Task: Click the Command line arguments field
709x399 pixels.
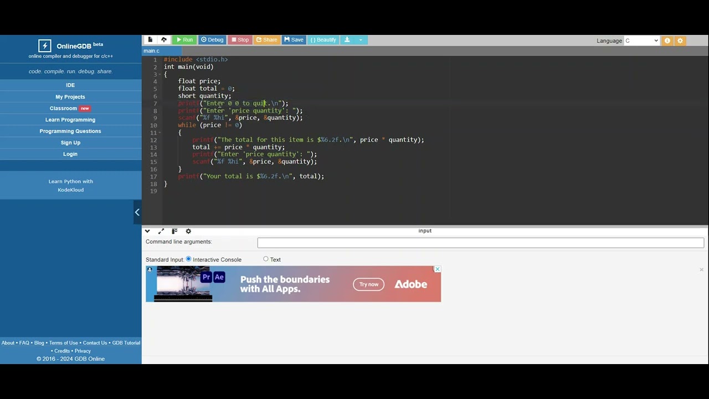Action: pos(481,243)
